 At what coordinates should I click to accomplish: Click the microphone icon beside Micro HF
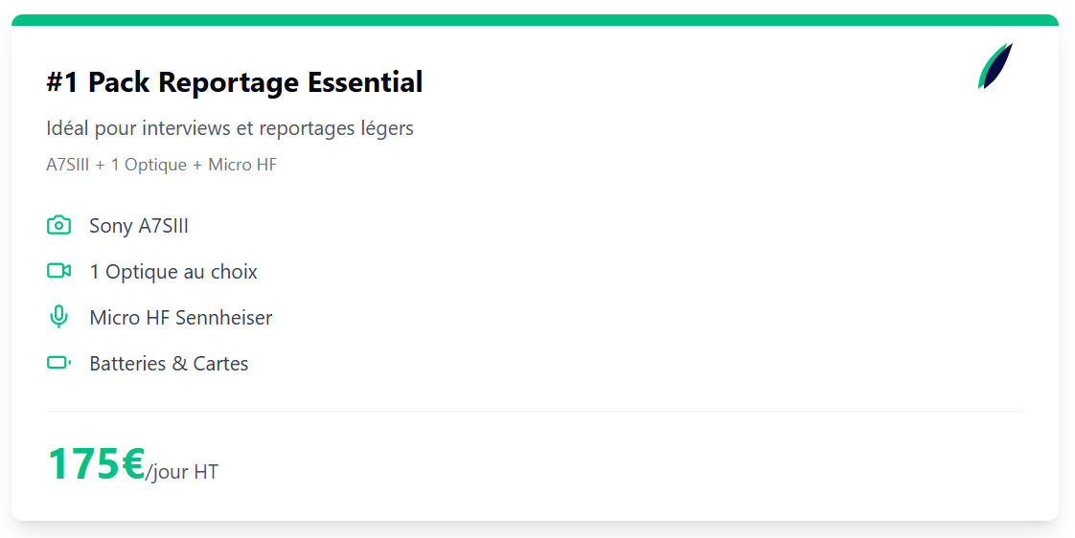(x=58, y=317)
